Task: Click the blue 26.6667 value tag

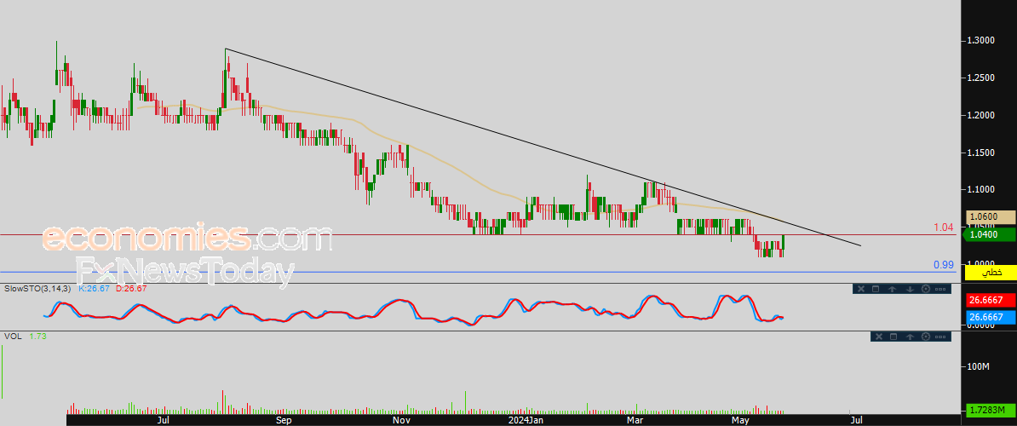Action: tap(990, 317)
